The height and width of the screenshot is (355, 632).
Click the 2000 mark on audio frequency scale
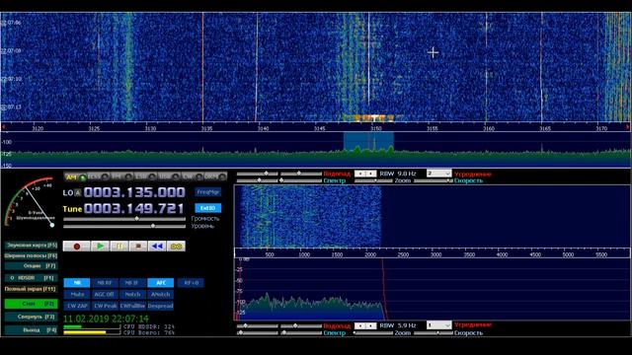[x=370, y=254]
